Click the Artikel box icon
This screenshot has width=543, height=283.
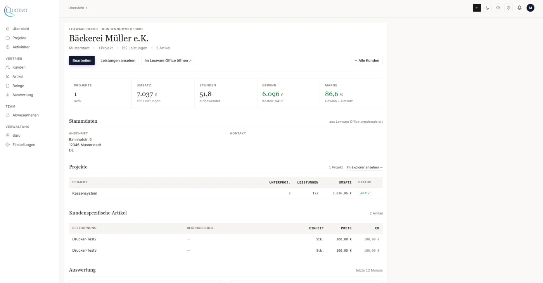click(8, 77)
